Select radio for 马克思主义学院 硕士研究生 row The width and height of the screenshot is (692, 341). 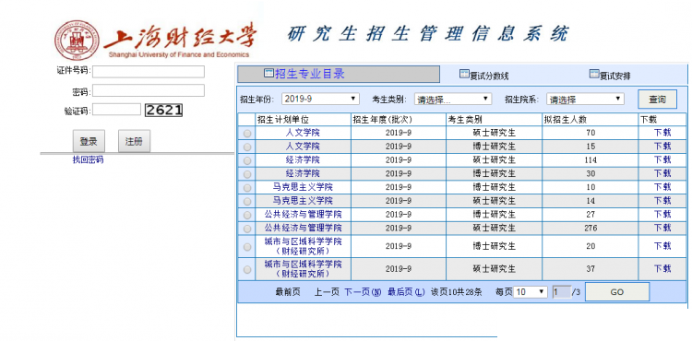[x=247, y=201]
